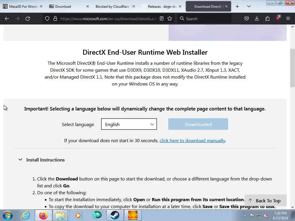
Task: Close the 7-Zip Download tab
Action: point(88,7)
